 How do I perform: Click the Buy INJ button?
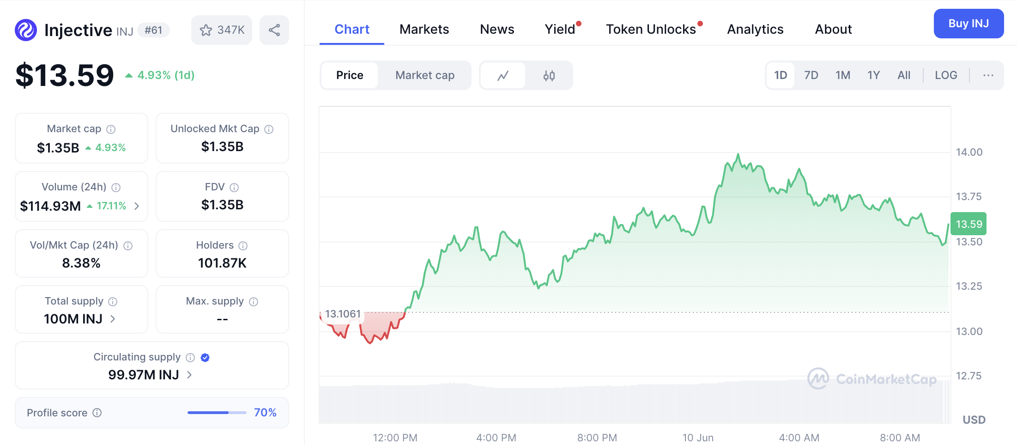tap(969, 24)
